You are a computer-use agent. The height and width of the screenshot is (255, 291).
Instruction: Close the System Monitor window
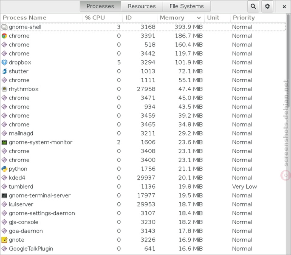coord(284,6)
